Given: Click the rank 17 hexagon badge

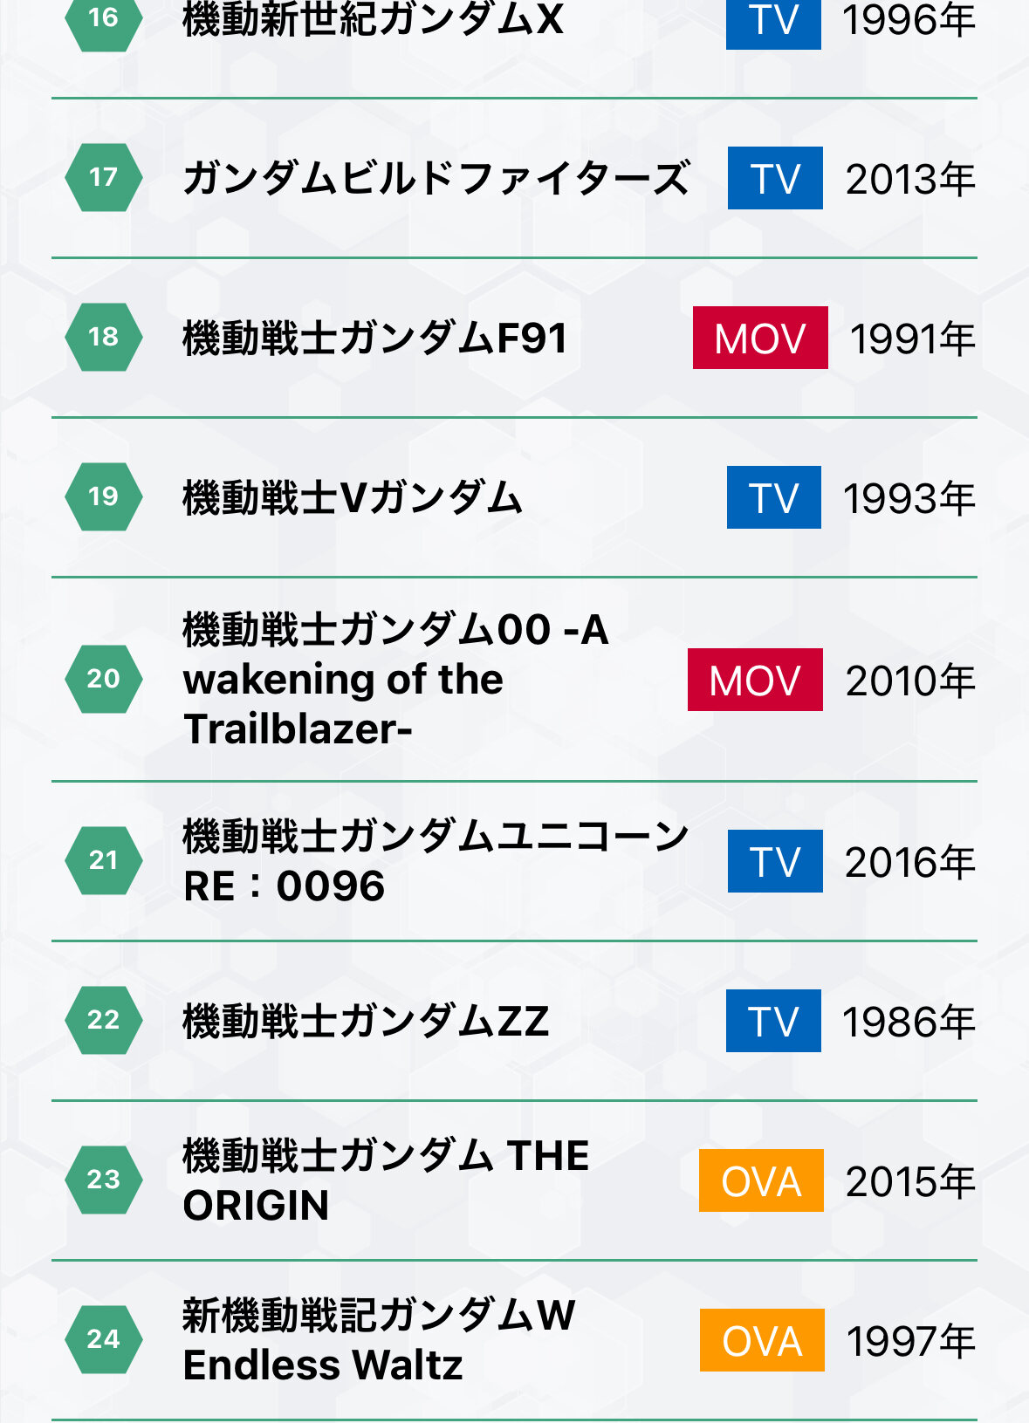Looking at the screenshot, I should tap(103, 177).
